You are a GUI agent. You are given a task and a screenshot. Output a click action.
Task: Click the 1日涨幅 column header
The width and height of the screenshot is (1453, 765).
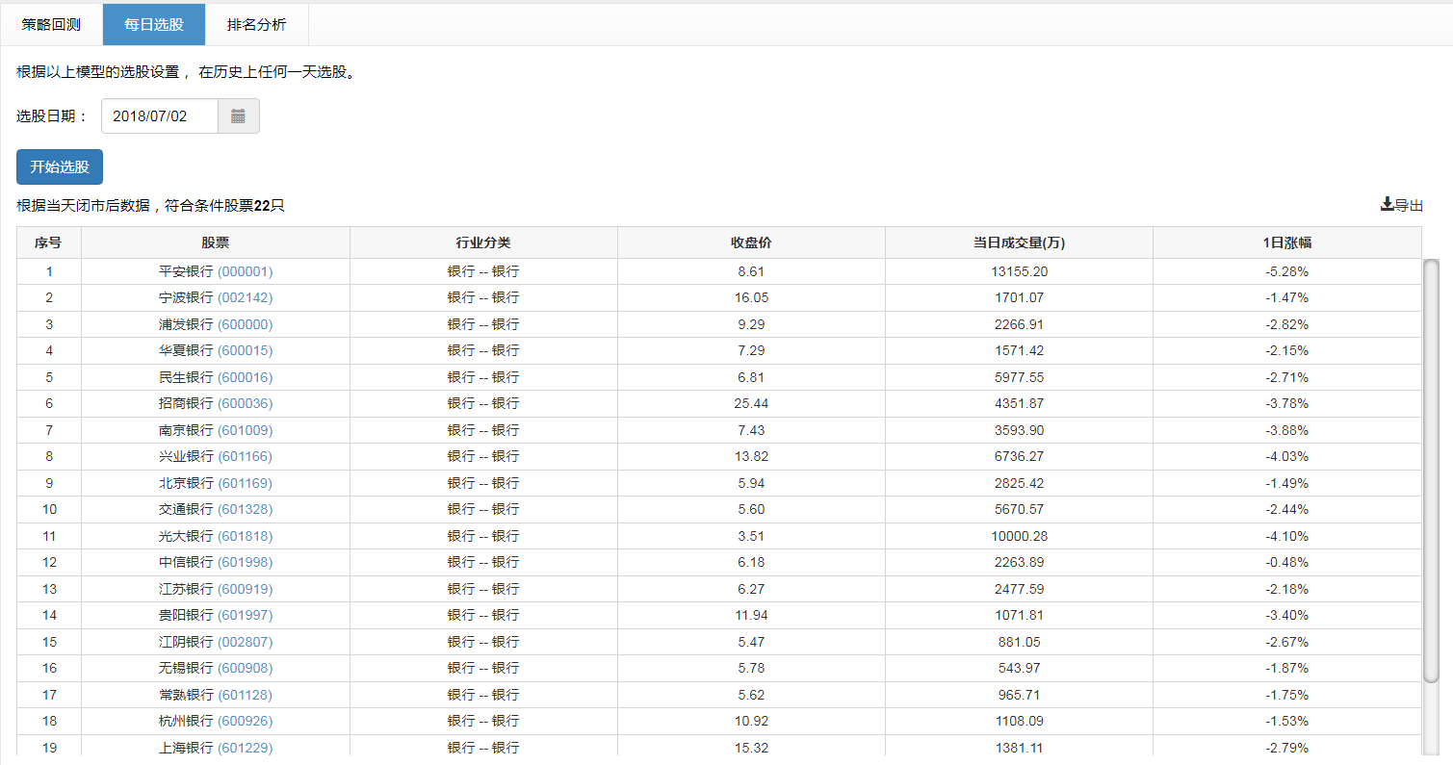[x=1286, y=242]
